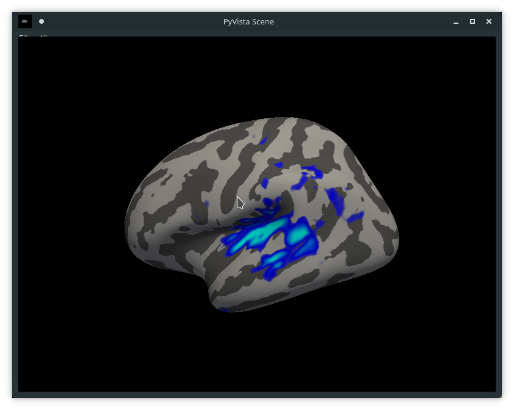Image resolution: width=514 pixels, height=410 pixels.
Task: Open the window menu via the brain app icon
Action: click(24, 21)
